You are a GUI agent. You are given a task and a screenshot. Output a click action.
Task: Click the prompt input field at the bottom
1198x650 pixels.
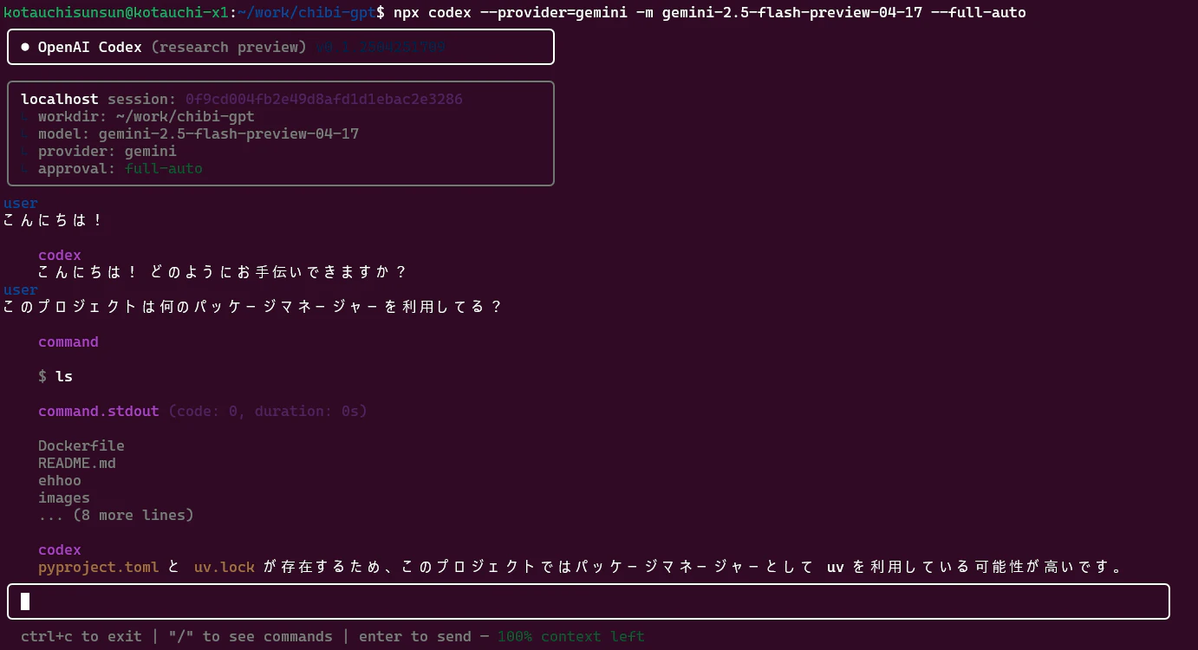pyautogui.click(x=589, y=601)
